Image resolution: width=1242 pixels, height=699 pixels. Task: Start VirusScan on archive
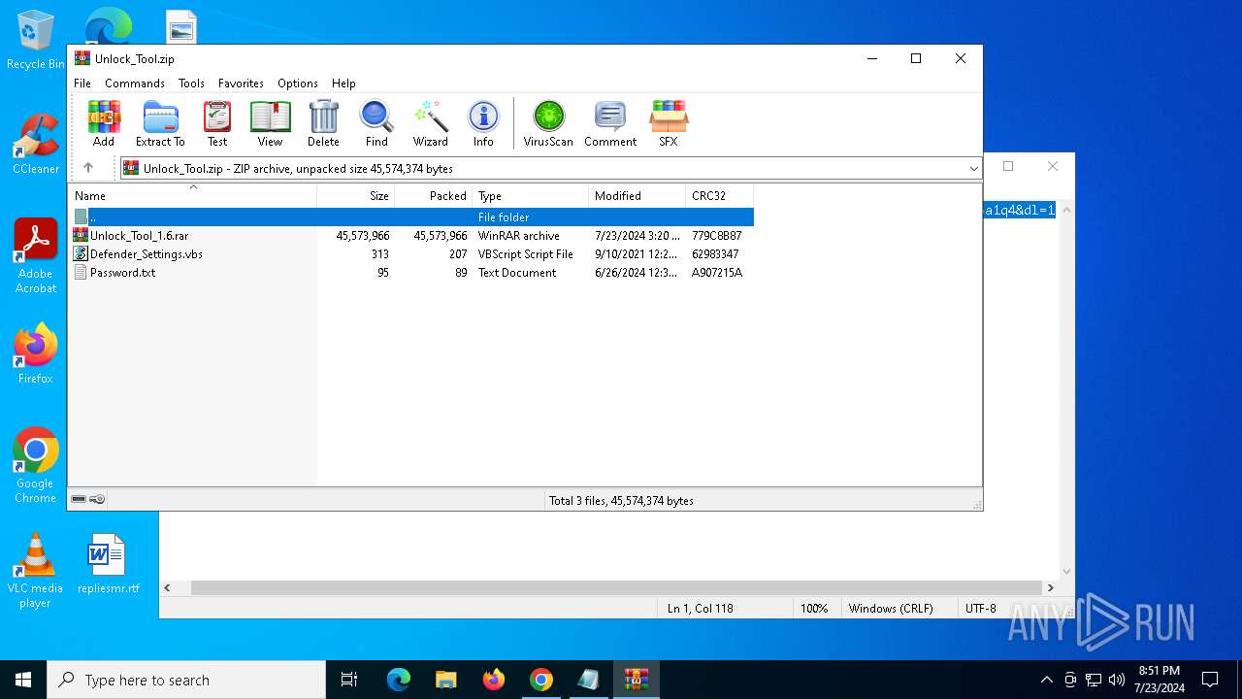(x=548, y=123)
